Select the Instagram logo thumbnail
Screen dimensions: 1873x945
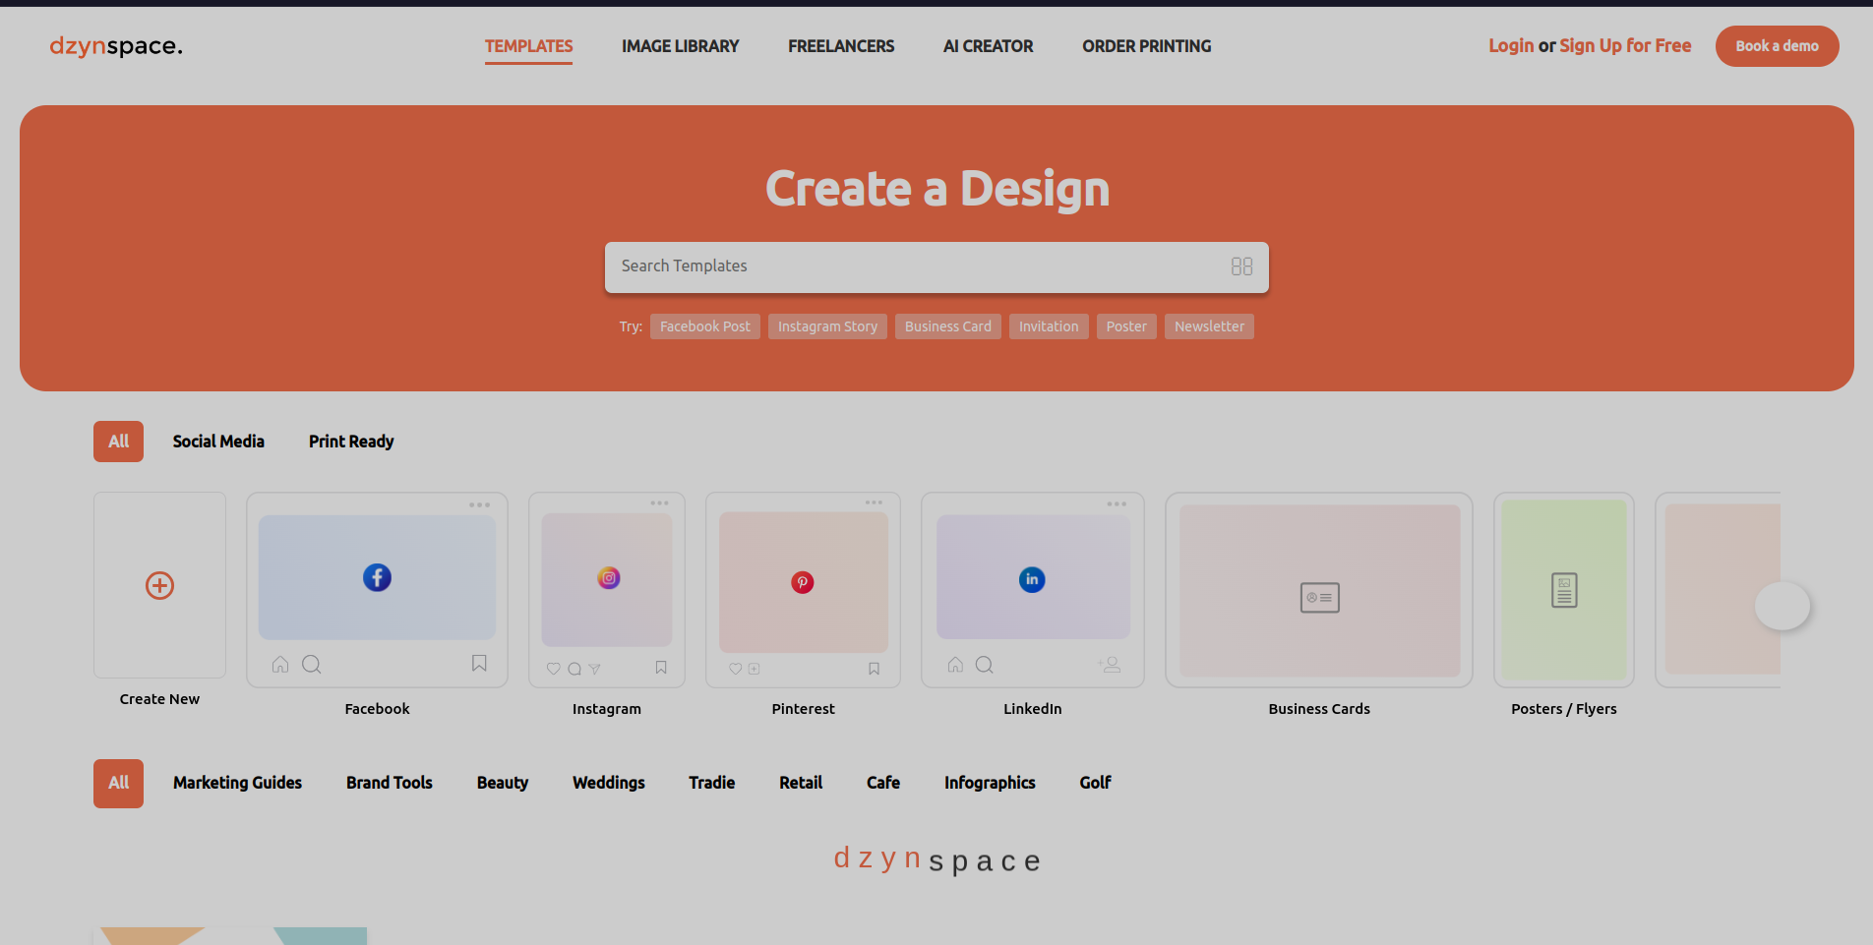point(608,578)
